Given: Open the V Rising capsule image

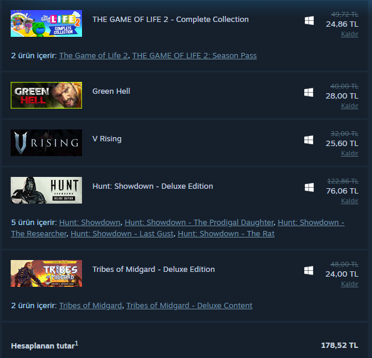Looking at the screenshot, I should [x=46, y=142].
